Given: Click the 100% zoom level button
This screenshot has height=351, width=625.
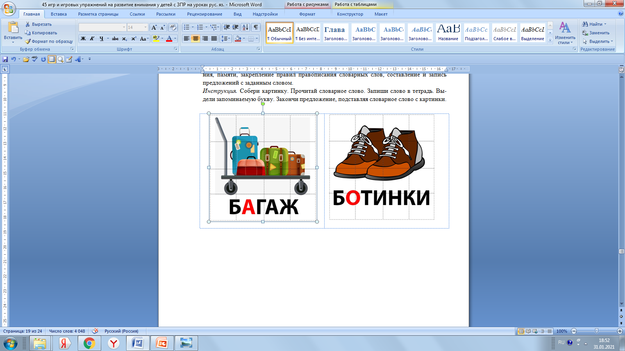Looking at the screenshot, I should click(x=562, y=331).
